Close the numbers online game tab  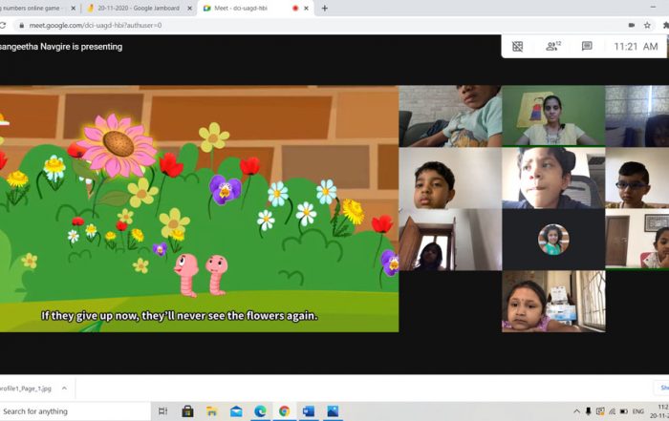(x=73, y=8)
